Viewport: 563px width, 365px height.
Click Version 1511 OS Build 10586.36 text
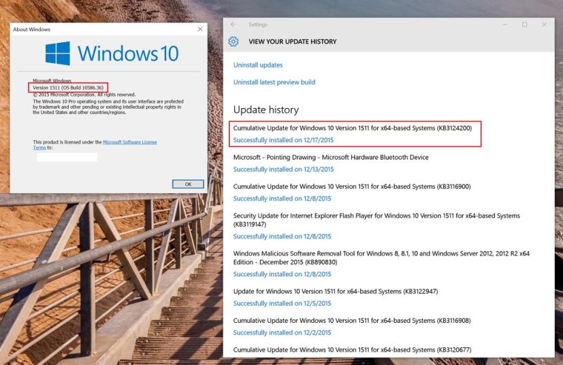[68, 88]
